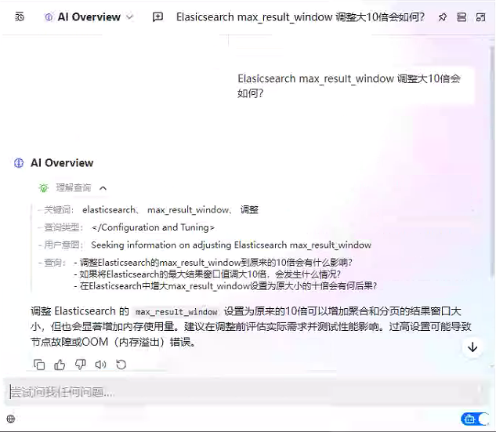The height and width of the screenshot is (432, 496).
Task: Click the text '</Configuration and Tuning>'
Action: pos(153,227)
